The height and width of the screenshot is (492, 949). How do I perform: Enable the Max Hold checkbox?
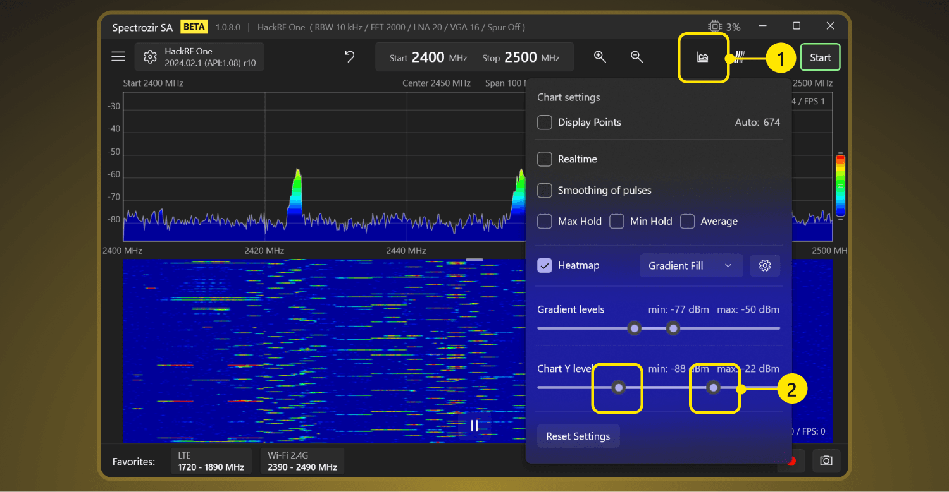(x=545, y=222)
